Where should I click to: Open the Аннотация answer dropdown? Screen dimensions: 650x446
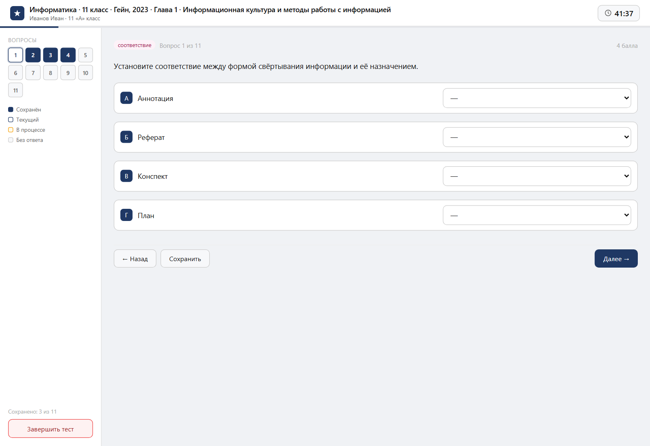tap(537, 98)
